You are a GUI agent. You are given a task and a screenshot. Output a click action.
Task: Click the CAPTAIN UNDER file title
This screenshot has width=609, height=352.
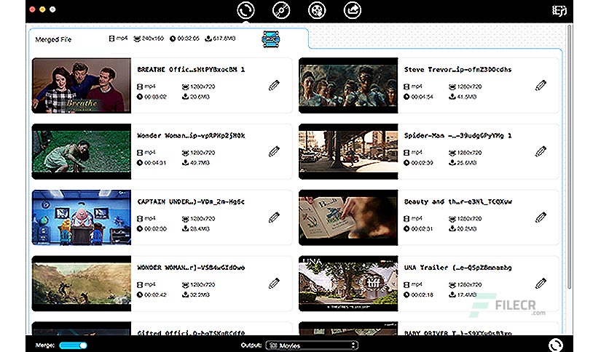(x=191, y=201)
